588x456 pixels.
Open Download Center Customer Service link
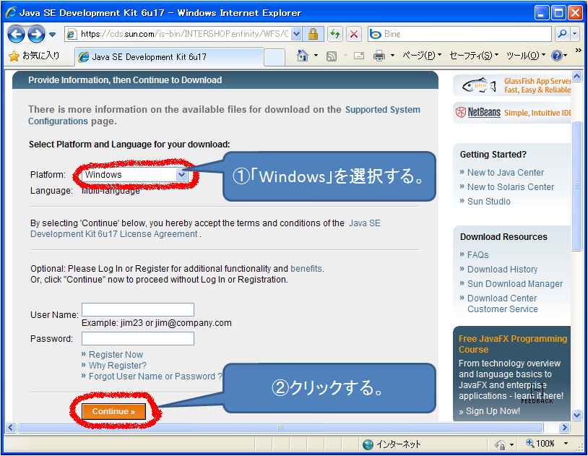503,304
